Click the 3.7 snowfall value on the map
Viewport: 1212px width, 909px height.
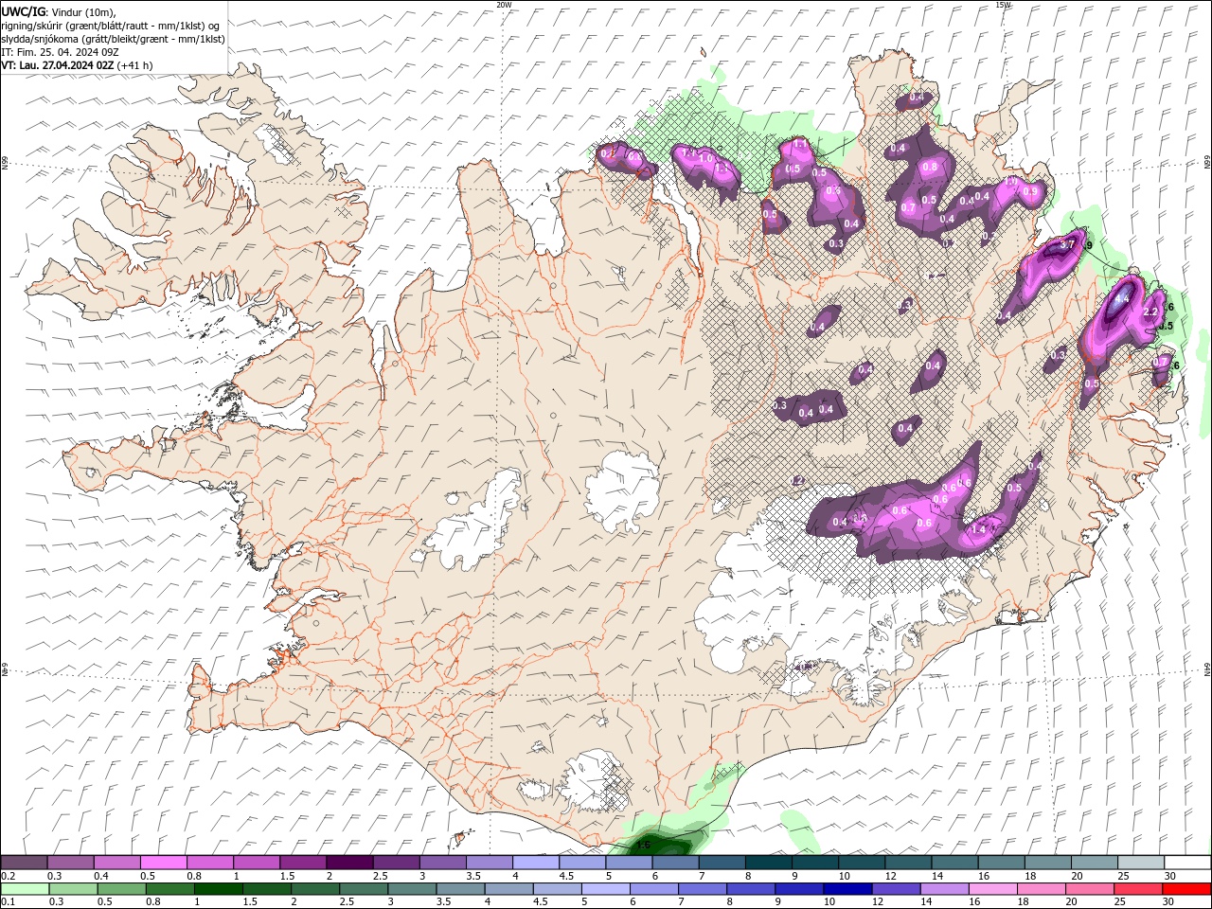pos(1067,244)
